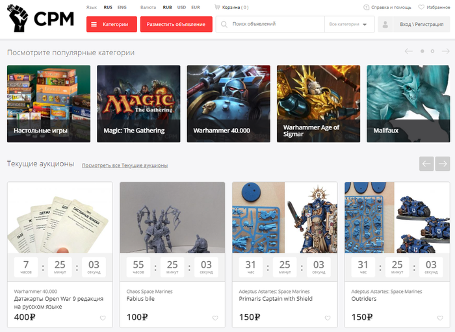Image resolution: width=455 pixels, height=332 pixels.
Task: Open Посмотреть все Текущие аукционы link
Action: 125,165
